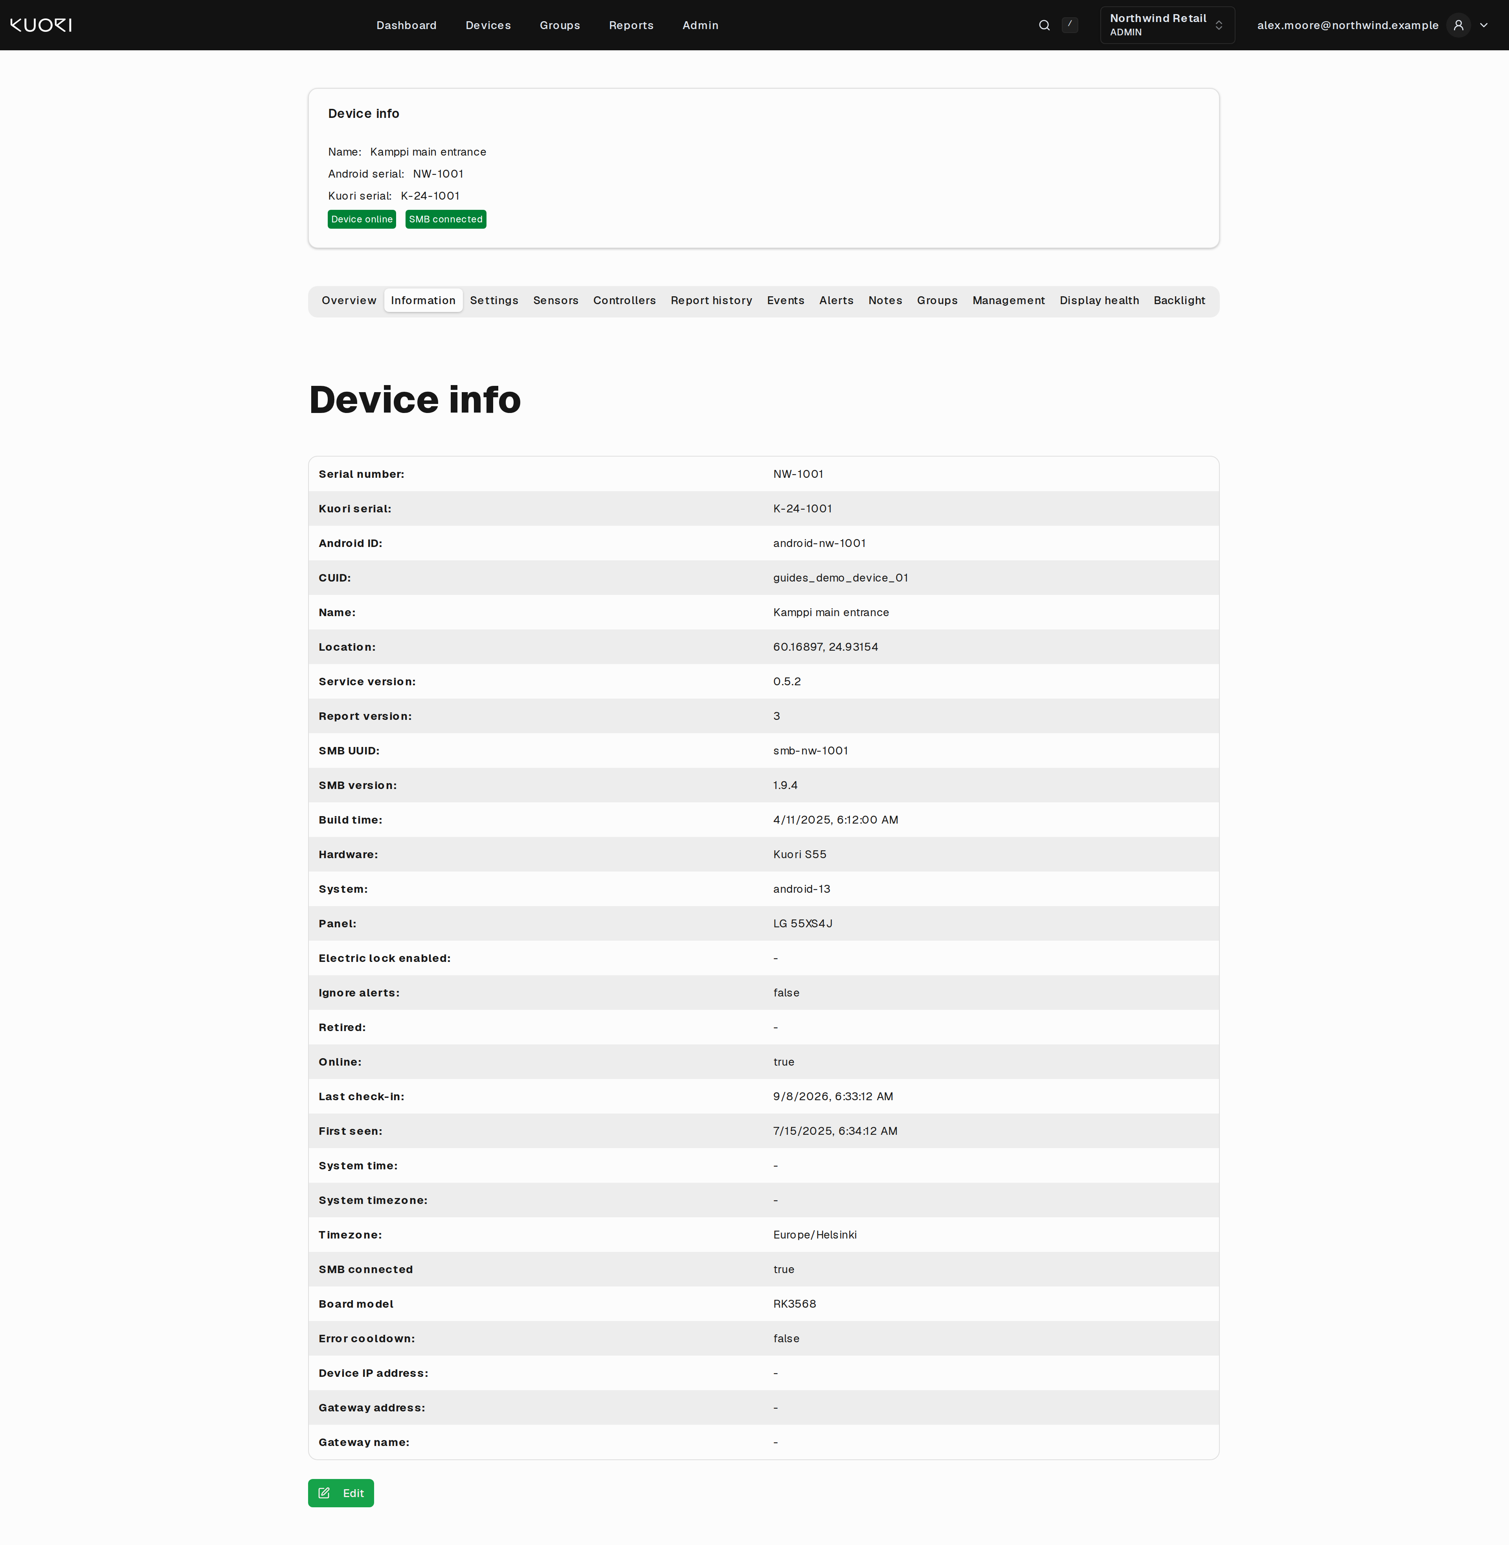Image resolution: width=1509 pixels, height=1545 pixels.
Task: Click the Android ID value android-nw-1001
Action: [x=819, y=543]
